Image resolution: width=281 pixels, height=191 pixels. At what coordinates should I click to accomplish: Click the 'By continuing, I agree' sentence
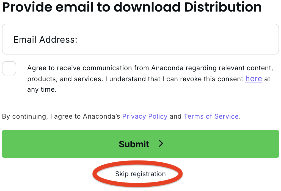point(121,116)
